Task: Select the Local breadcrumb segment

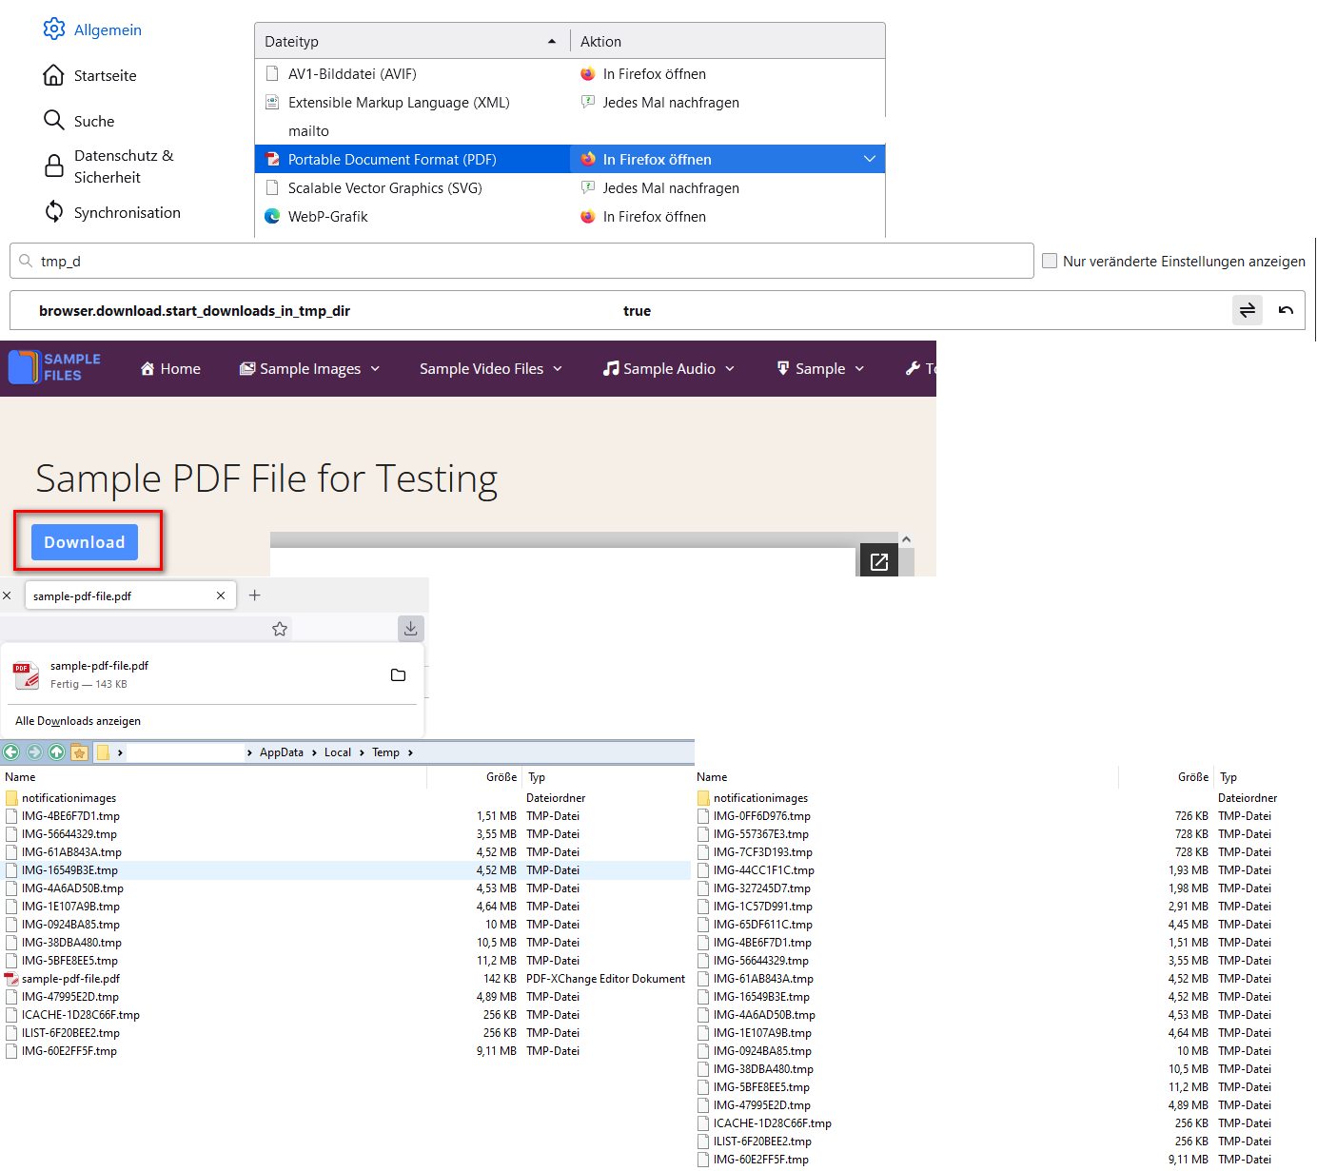Action: [338, 752]
